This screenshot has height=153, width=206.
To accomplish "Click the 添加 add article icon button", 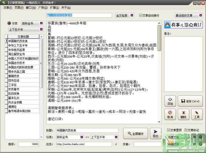I will [x=170, y=101].
